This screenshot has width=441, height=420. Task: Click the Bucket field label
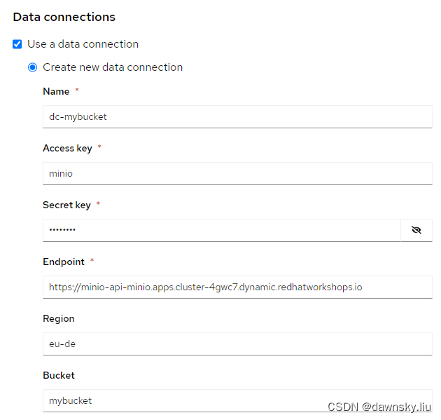pyautogui.click(x=58, y=375)
